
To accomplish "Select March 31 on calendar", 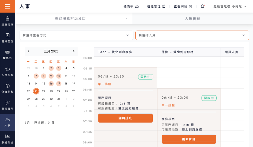I will coord(59,99).
